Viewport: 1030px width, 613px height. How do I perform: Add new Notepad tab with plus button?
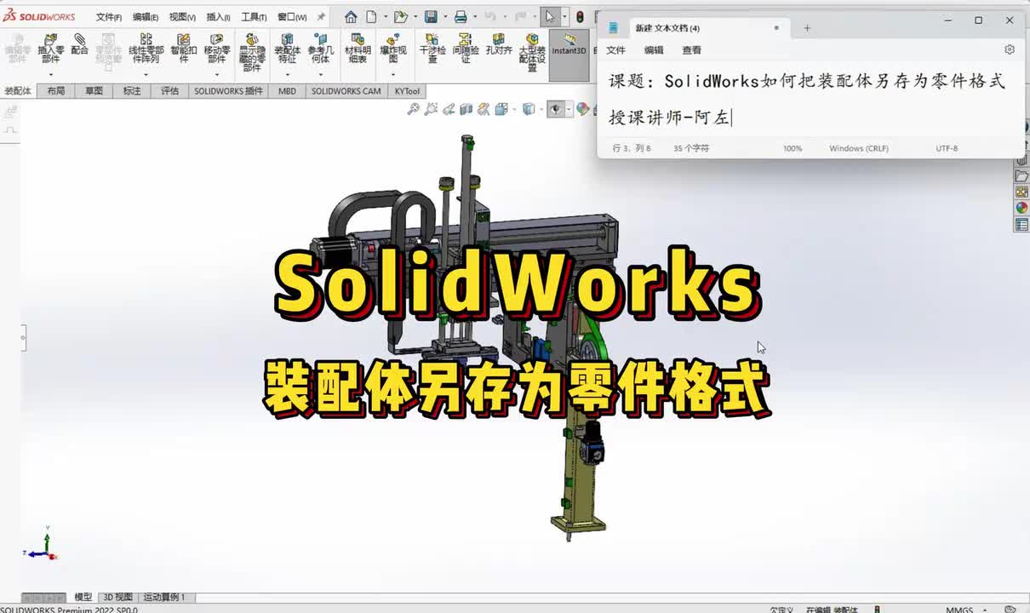click(807, 28)
